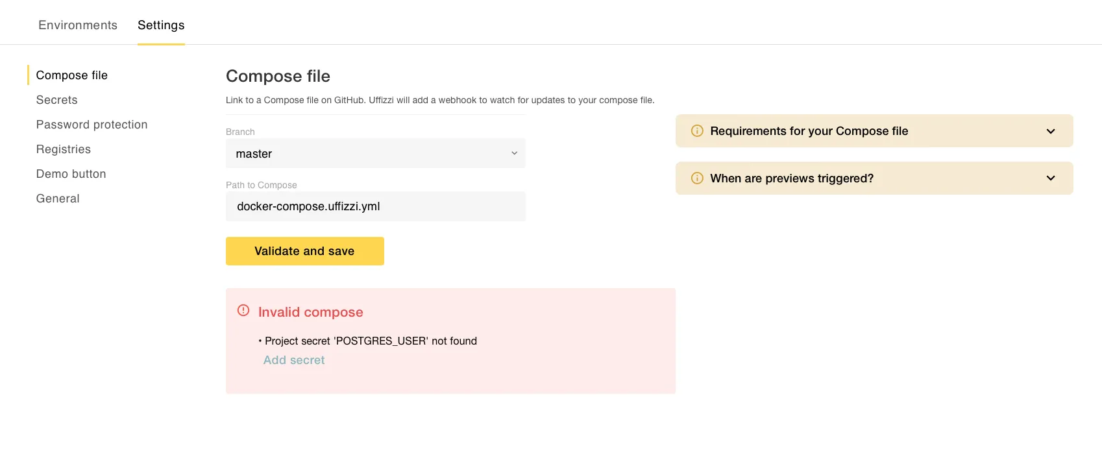
Task: Open the Registries settings section
Action: (64, 149)
